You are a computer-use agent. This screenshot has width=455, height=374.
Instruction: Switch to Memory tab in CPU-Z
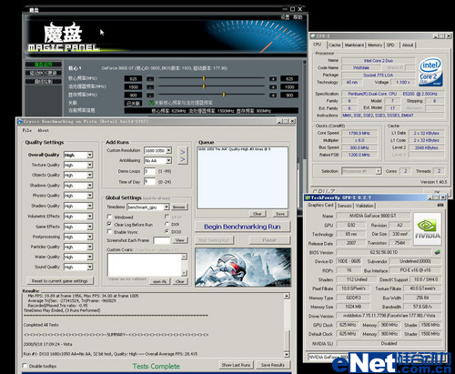point(375,45)
